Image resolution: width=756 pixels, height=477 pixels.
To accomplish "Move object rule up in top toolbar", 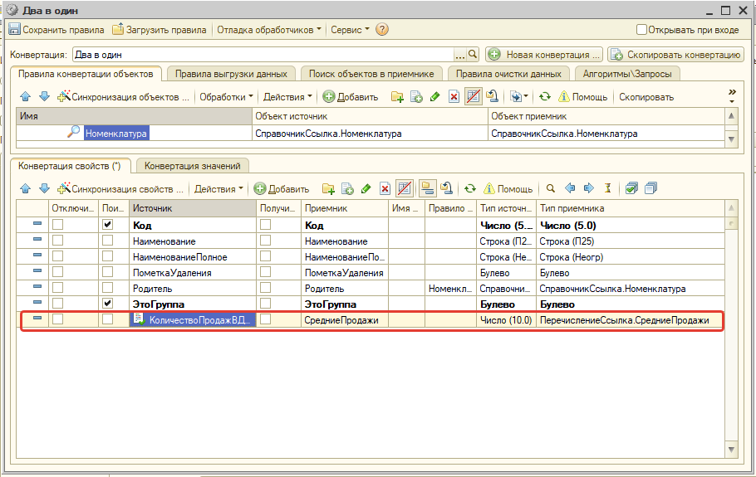I will click(x=26, y=97).
